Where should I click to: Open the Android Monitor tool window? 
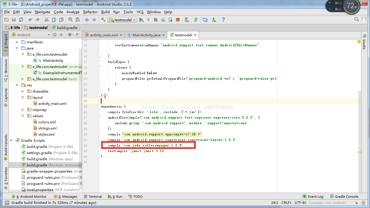point(29,197)
